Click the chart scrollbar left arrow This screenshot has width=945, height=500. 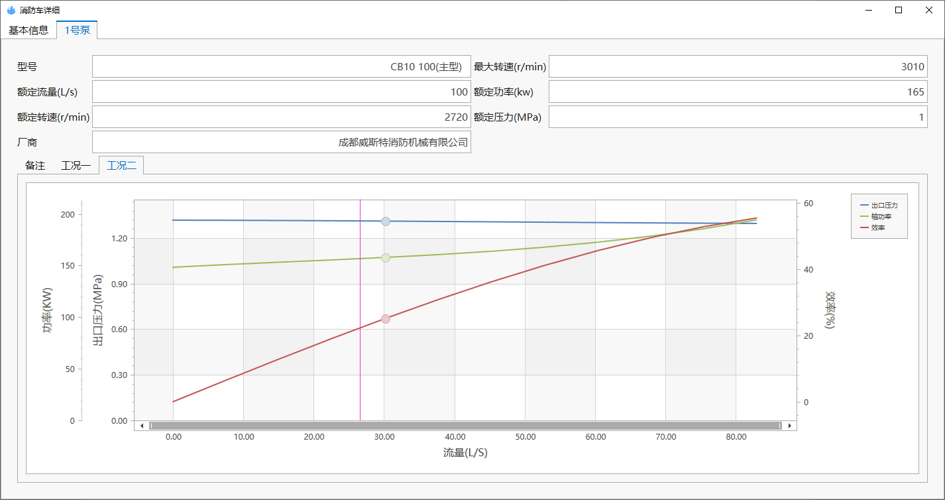[141, 426]
